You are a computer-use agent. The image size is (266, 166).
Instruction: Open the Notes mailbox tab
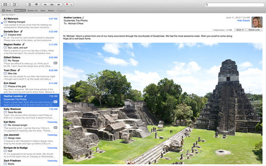click(51, 11)
